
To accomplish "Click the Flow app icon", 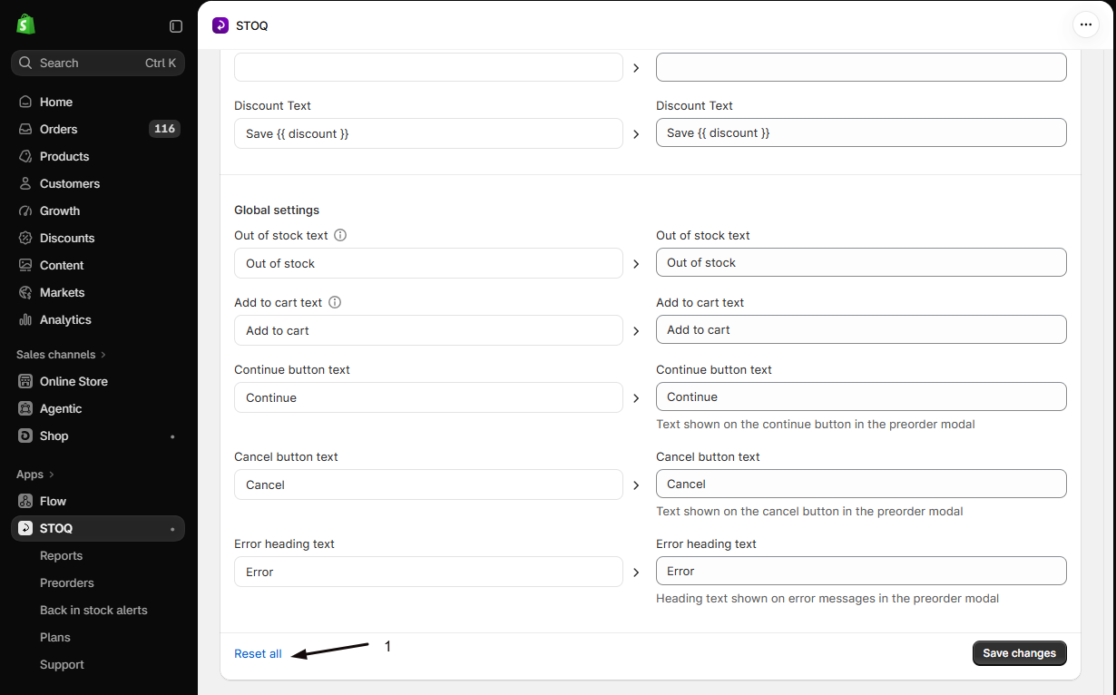I will click(25, 501).
